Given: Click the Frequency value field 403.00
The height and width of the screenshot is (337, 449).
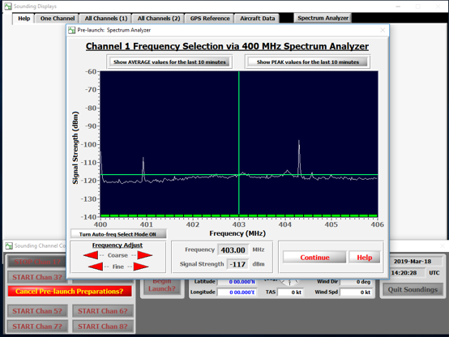Looking at the screenshot, I should (233, 250).
